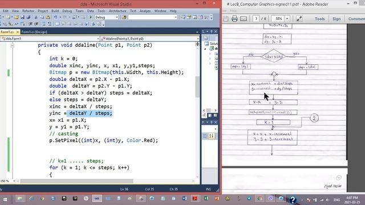The width and height of the screenshot is (365, 205).
Task: Start debugging with the green play icon
Action: [91, 17]
